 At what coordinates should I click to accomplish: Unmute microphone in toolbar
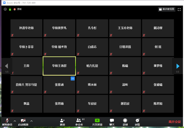pos(7,122)
